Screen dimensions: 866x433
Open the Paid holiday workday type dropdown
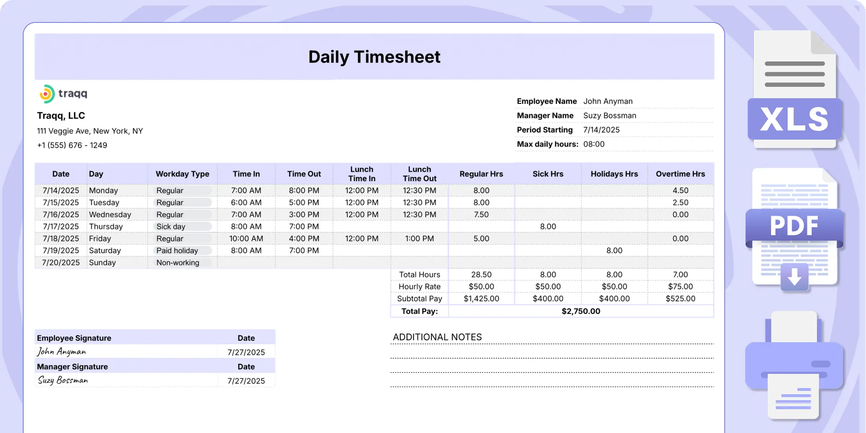coord(182,250)
